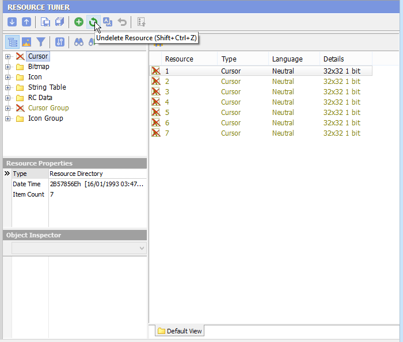Screen dimensions: 403x342
Task: Select the RC Data folder
Action: point(40,98)
